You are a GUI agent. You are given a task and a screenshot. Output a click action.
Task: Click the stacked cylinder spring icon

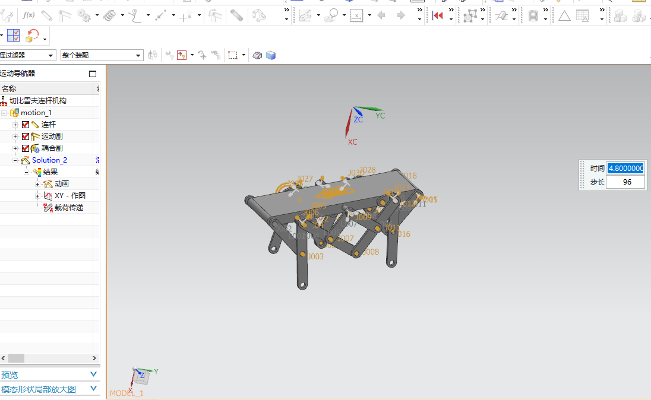click(x=533, y=16)
